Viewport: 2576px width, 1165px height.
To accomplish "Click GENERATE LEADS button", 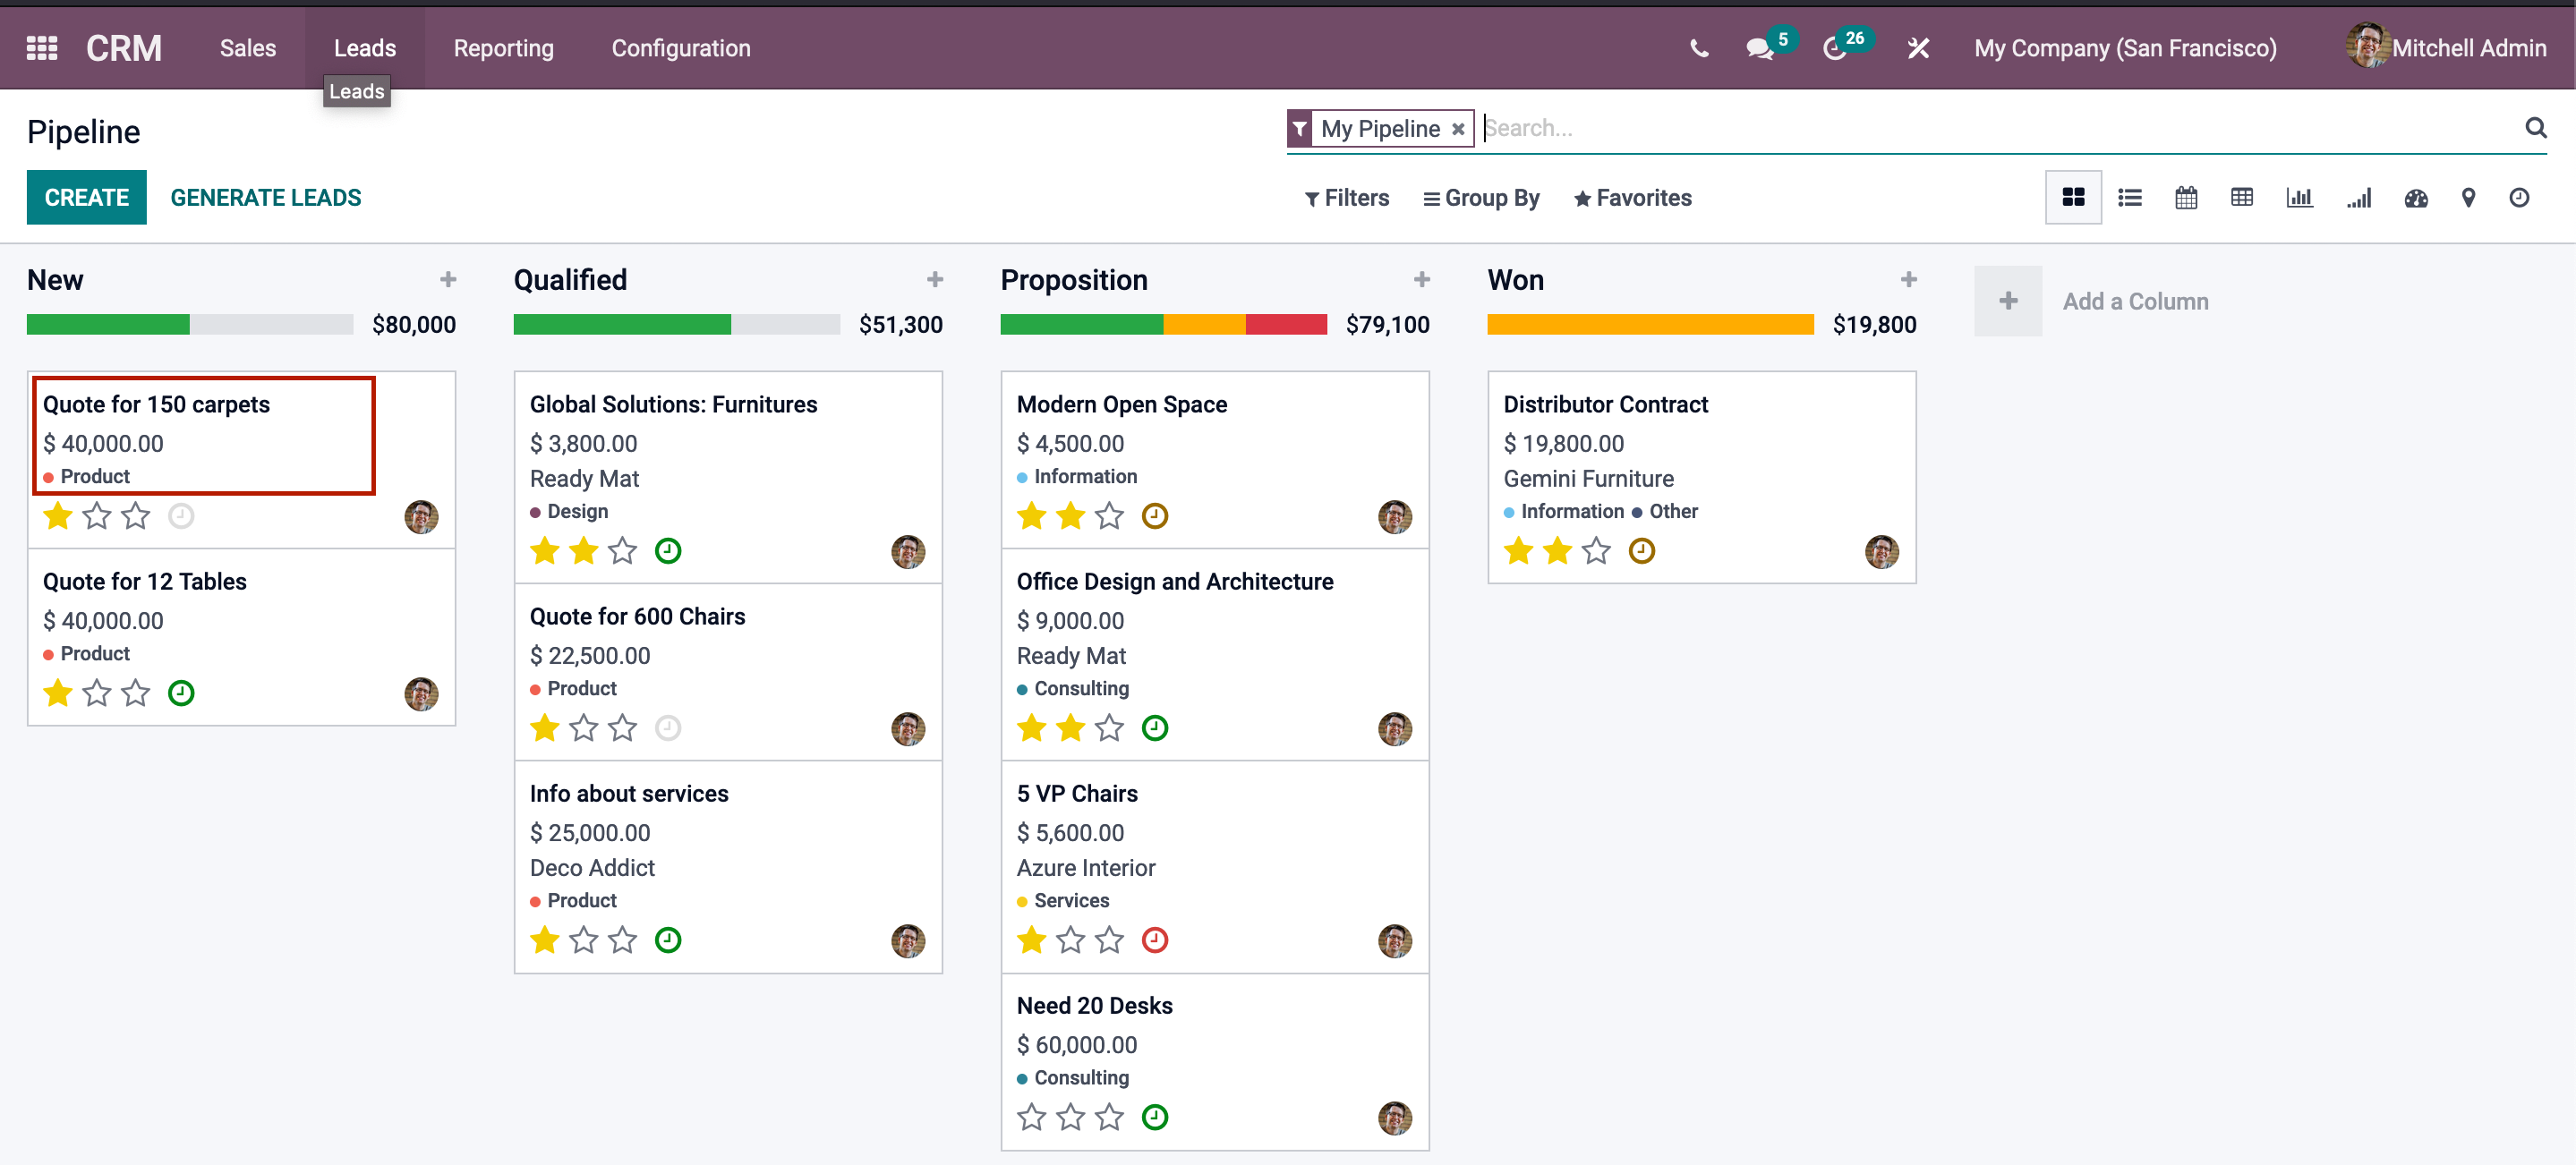I will click(266, 197).
